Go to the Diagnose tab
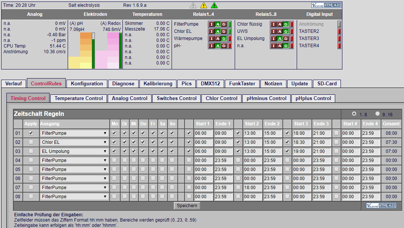Image resolution: width=404 pixels, height=228 pixels. click(123, 84)
